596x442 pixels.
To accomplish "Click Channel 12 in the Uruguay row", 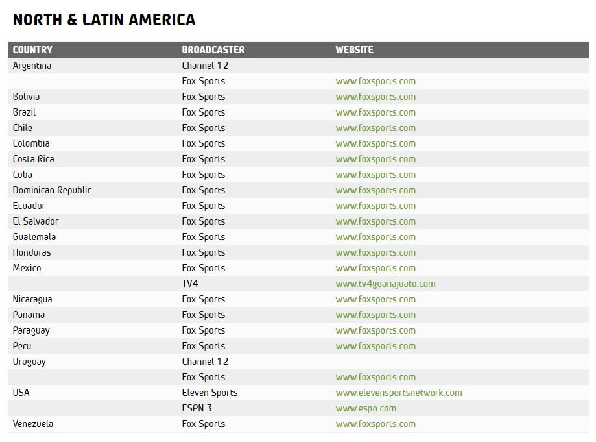I will click(205, 362).
